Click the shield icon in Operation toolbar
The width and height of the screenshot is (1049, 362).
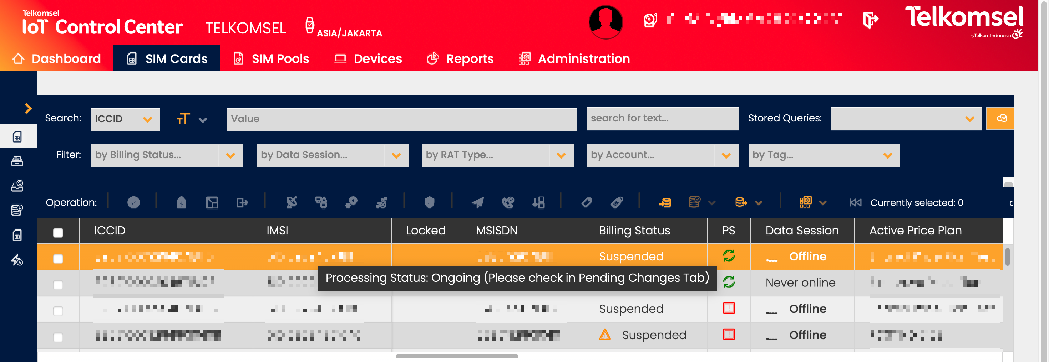pyautogui.click(x=429, y=202)
